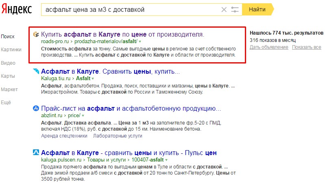Click the price/ breadcrumb link
325x188 pixels.
[x=74, y=116]
